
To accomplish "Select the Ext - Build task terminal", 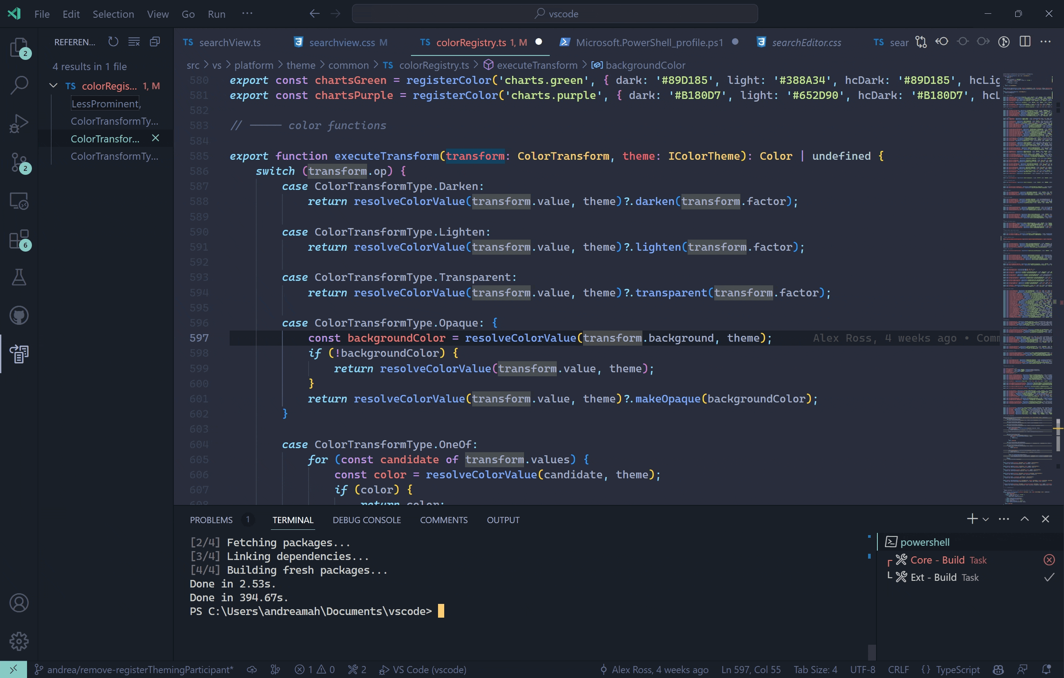I will pos(970,577).
